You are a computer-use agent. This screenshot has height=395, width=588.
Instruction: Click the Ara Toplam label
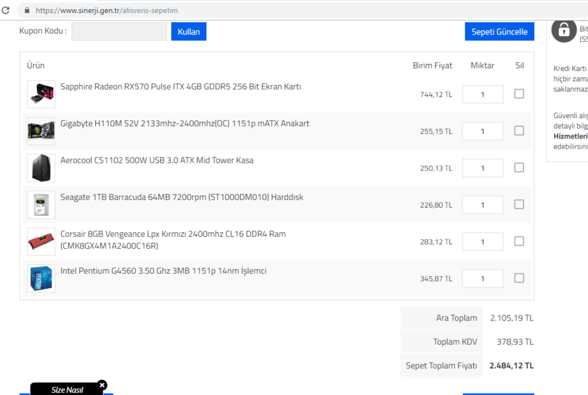(457, 318)
